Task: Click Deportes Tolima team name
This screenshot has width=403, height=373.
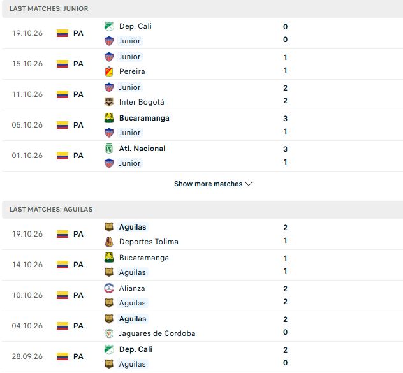Action: [149, 242]
